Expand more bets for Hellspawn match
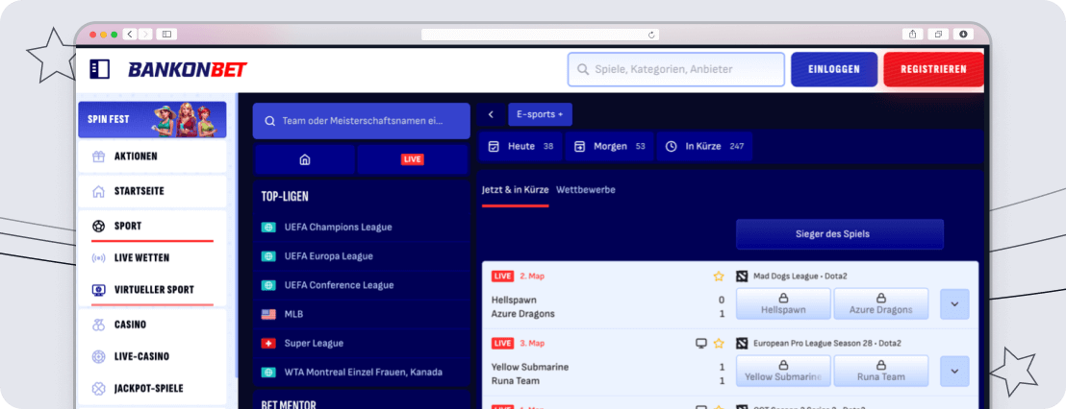The image size is (1066, 409). pos(954,304)
